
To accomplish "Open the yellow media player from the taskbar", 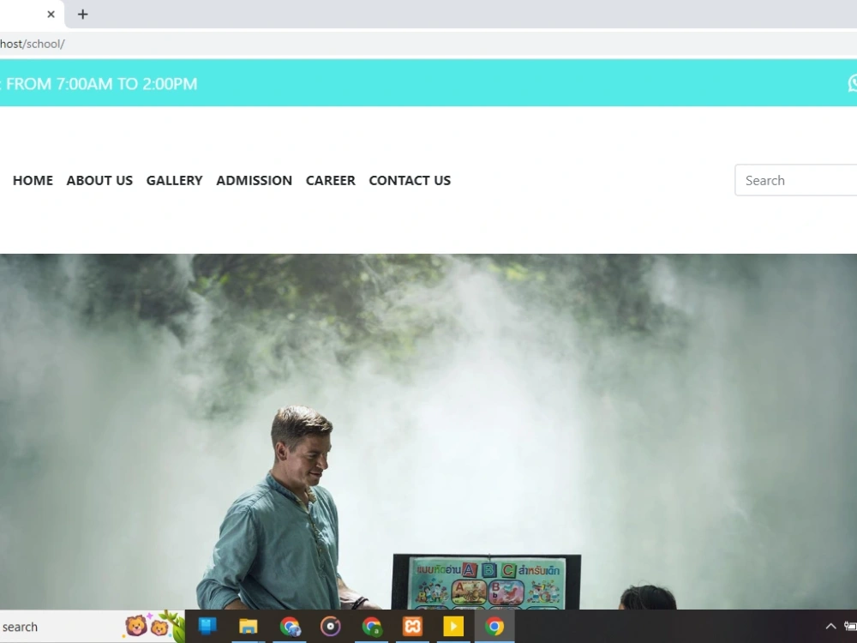I will pyautogui.click(x=454, y=627).
